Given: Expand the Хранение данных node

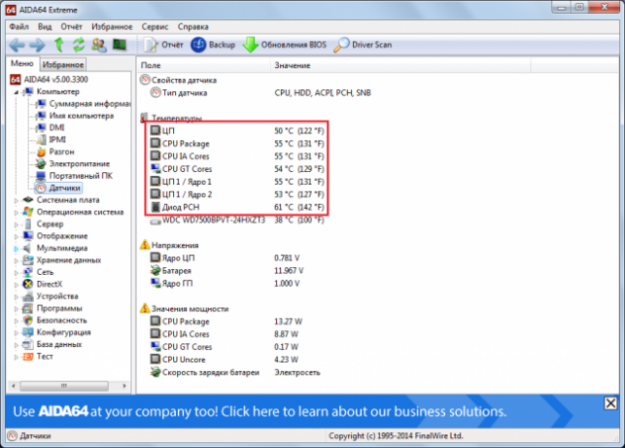Looking at the screenshot, I should point(17,260).
